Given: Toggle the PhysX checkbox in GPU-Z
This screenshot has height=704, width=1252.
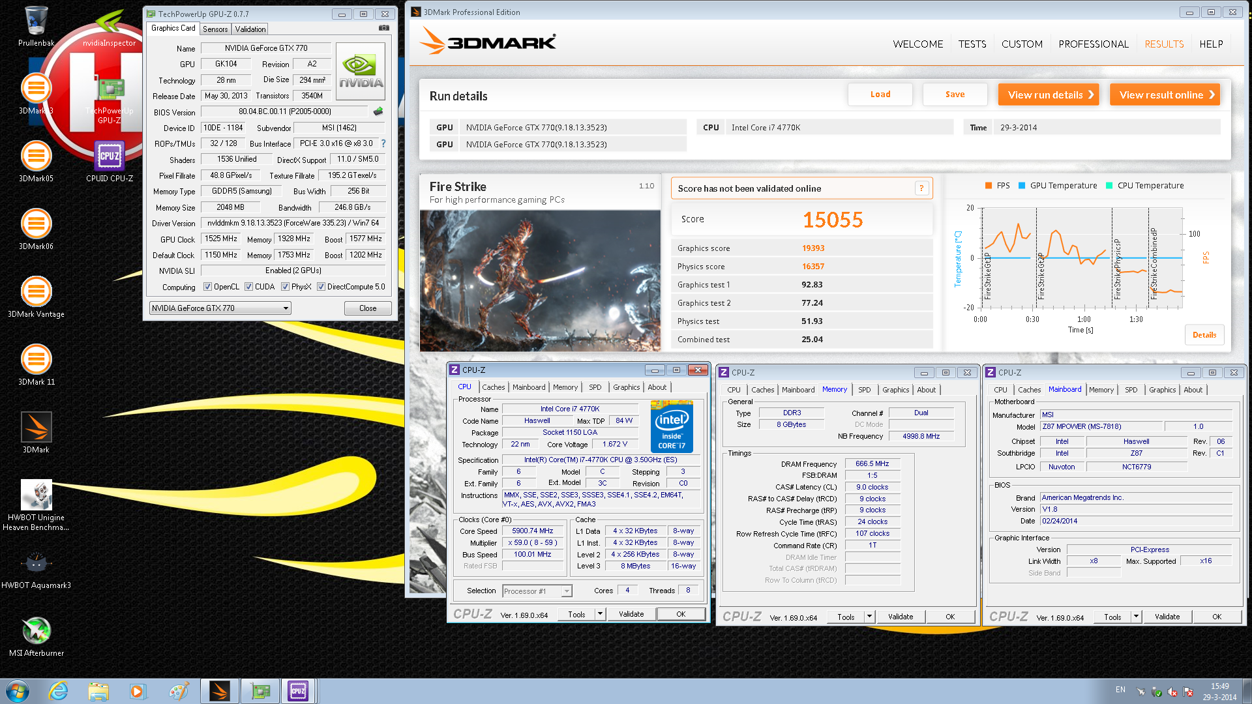Looking at the screenshot, I should [x=285, y=287].
